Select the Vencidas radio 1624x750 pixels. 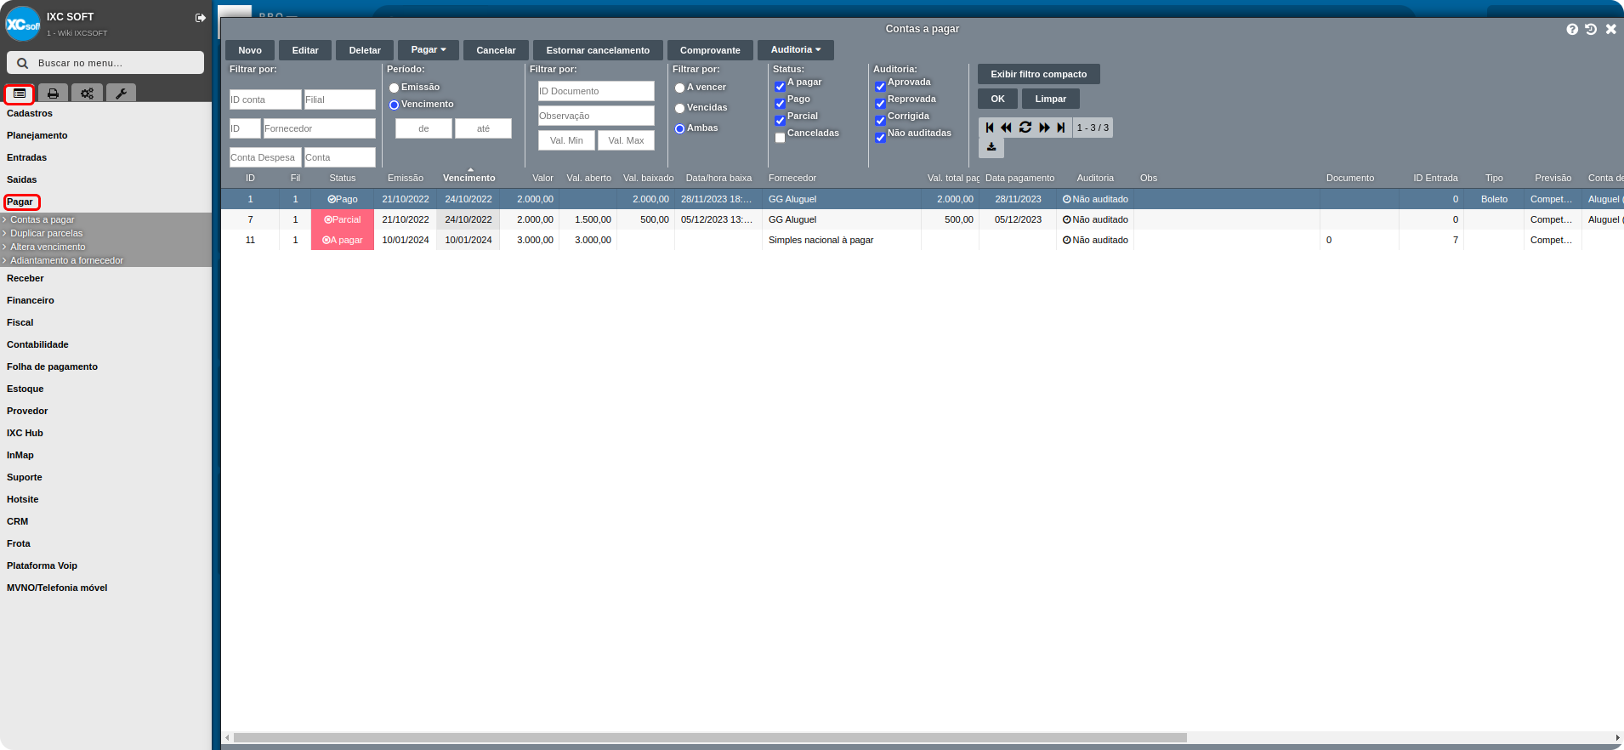pyautogui.click(x=679, y=108)
